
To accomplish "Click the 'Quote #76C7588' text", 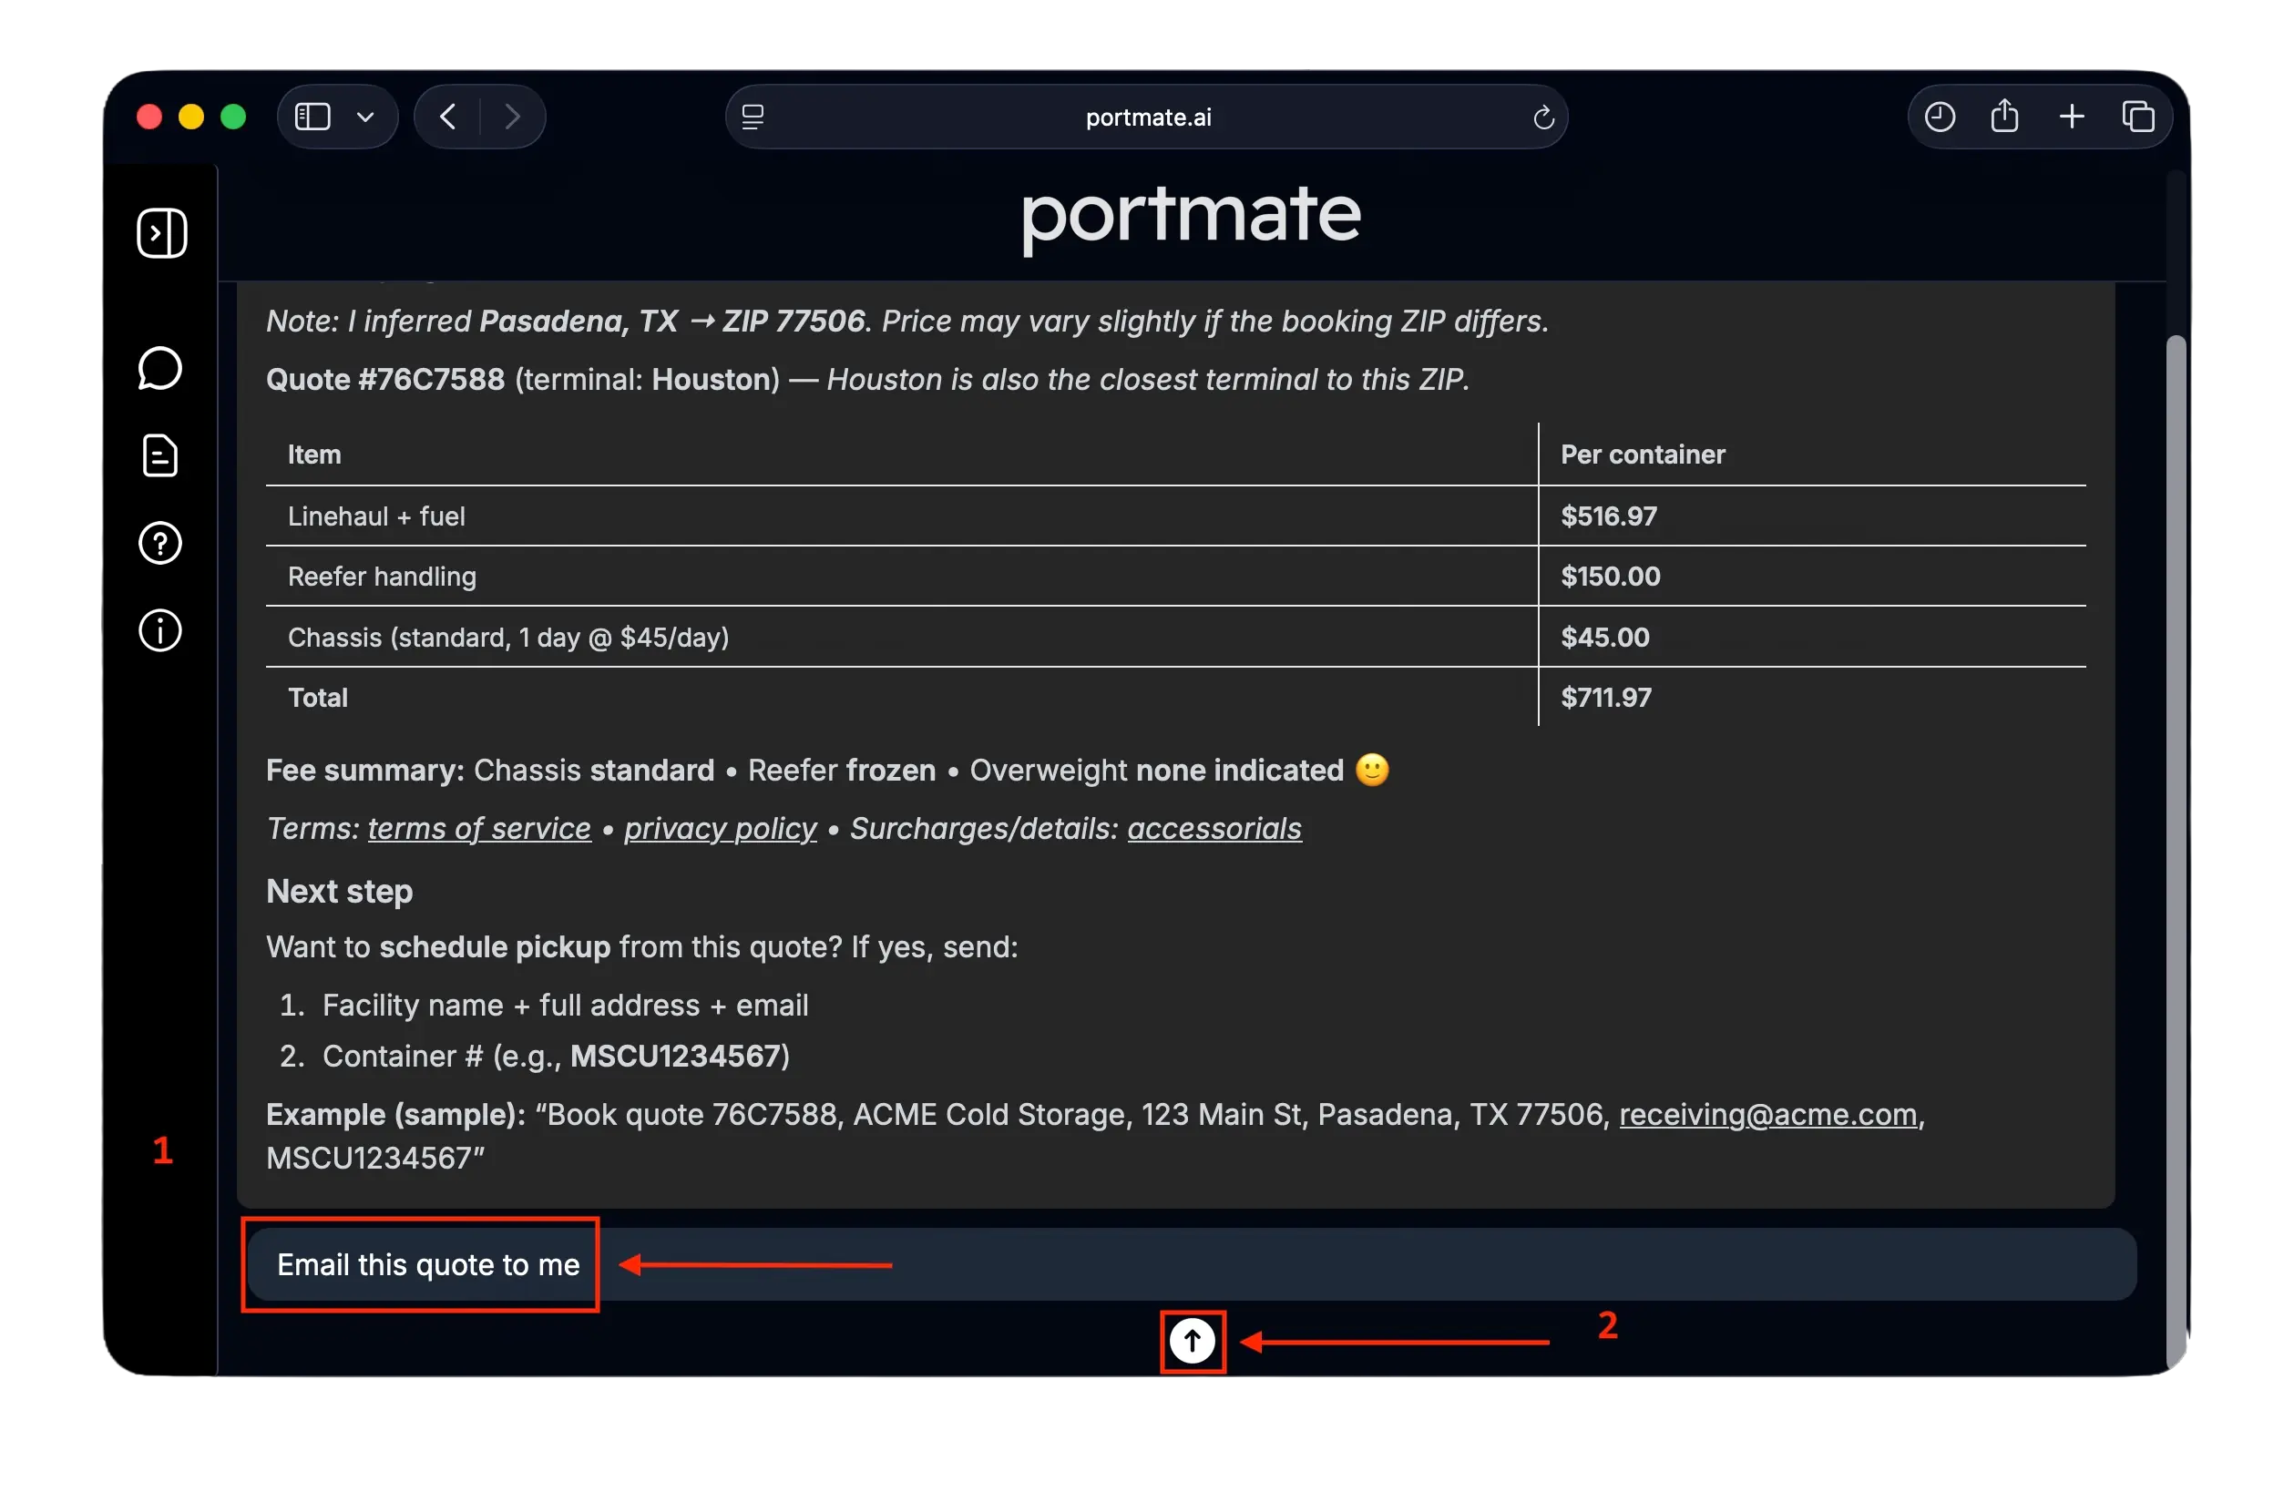I will (384, 379).
